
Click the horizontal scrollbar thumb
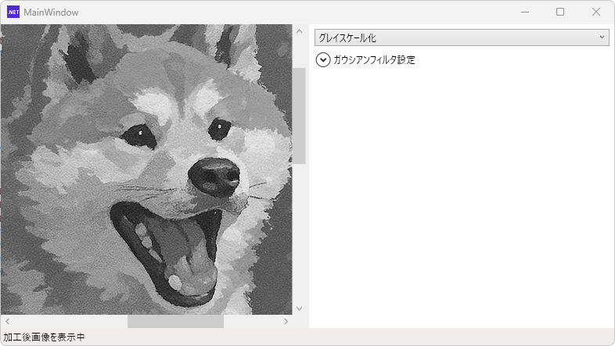[x=175, y=321]
